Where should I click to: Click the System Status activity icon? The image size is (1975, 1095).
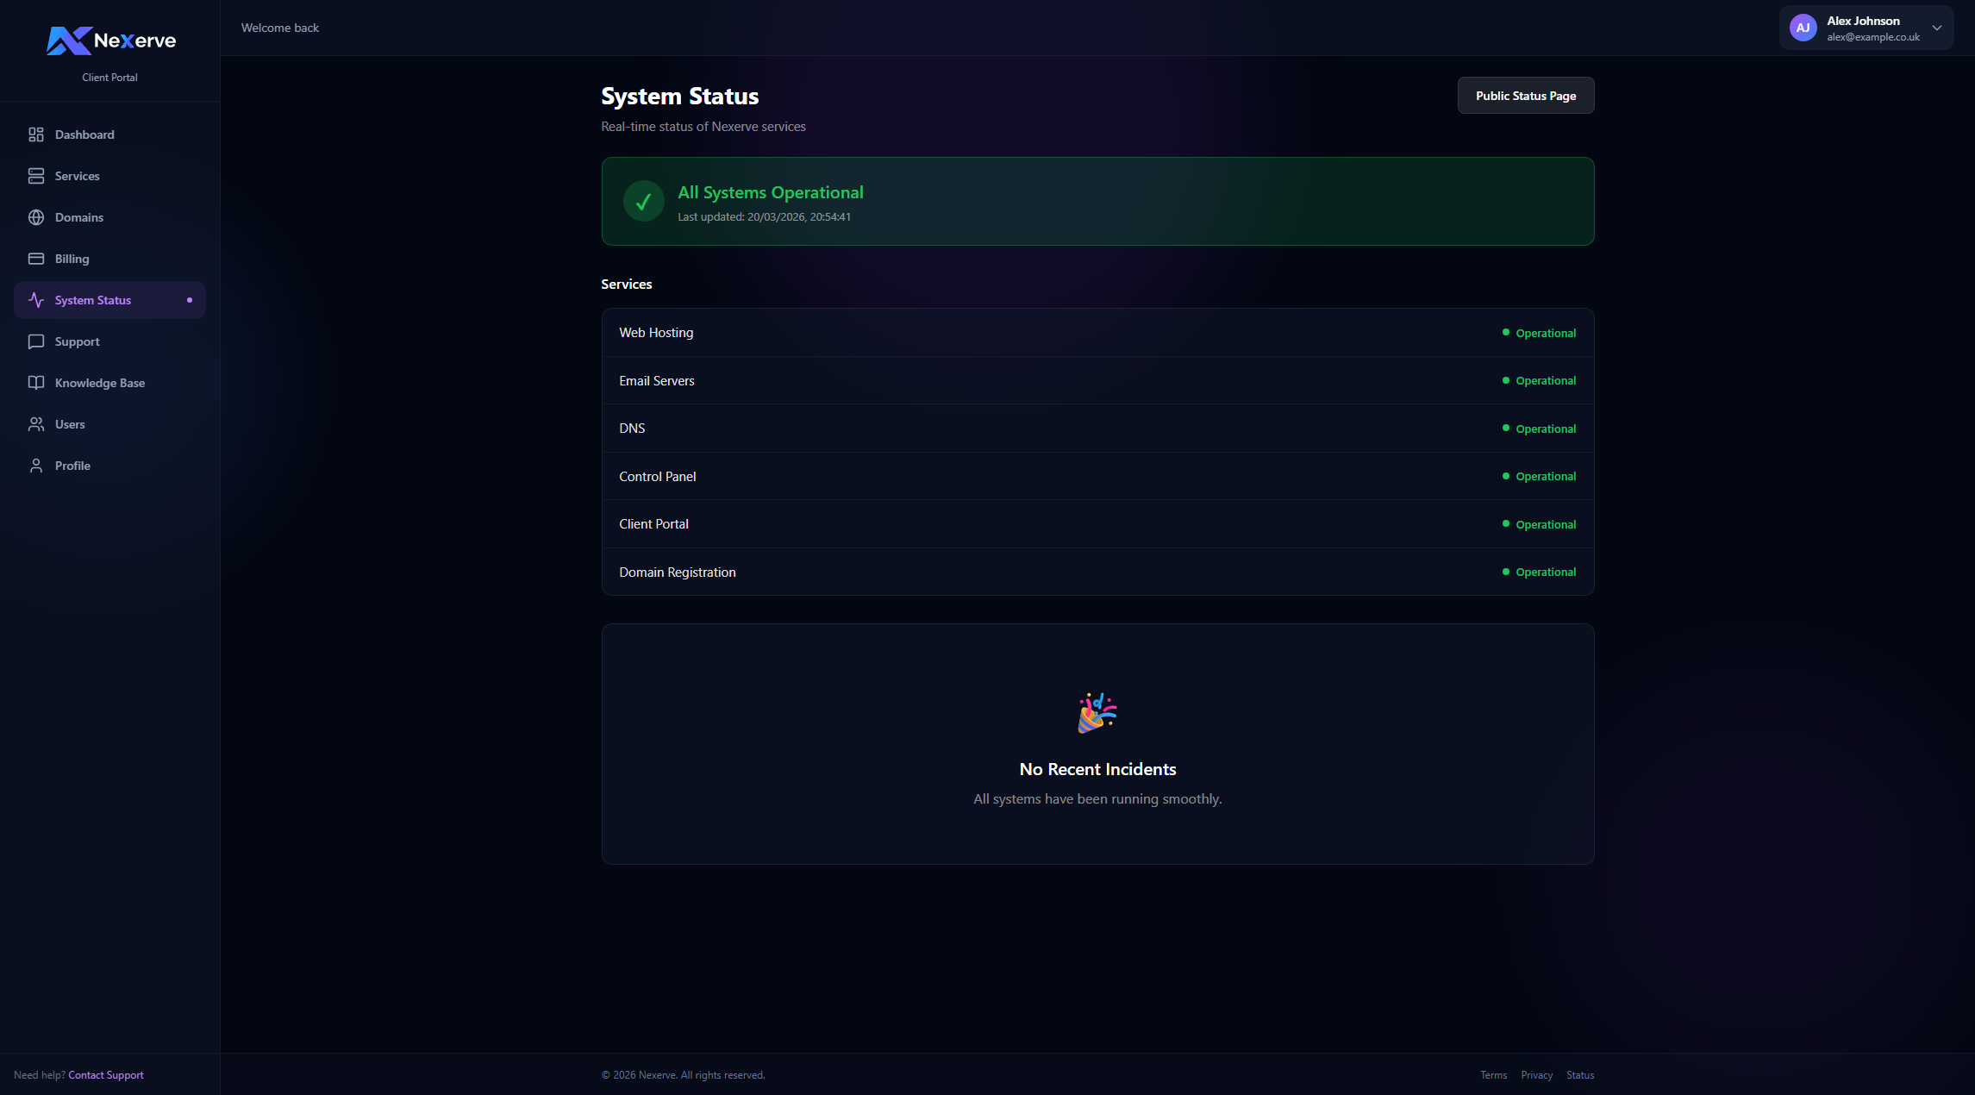(x=35, y=300)
